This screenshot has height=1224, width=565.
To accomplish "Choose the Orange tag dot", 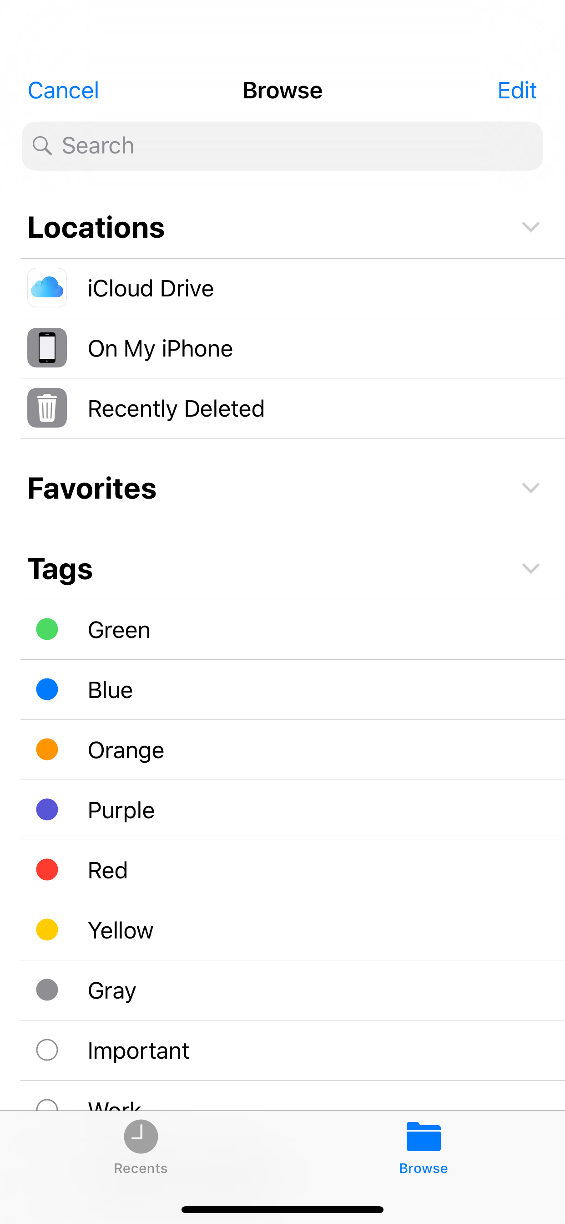I will (x=47, y=750).
